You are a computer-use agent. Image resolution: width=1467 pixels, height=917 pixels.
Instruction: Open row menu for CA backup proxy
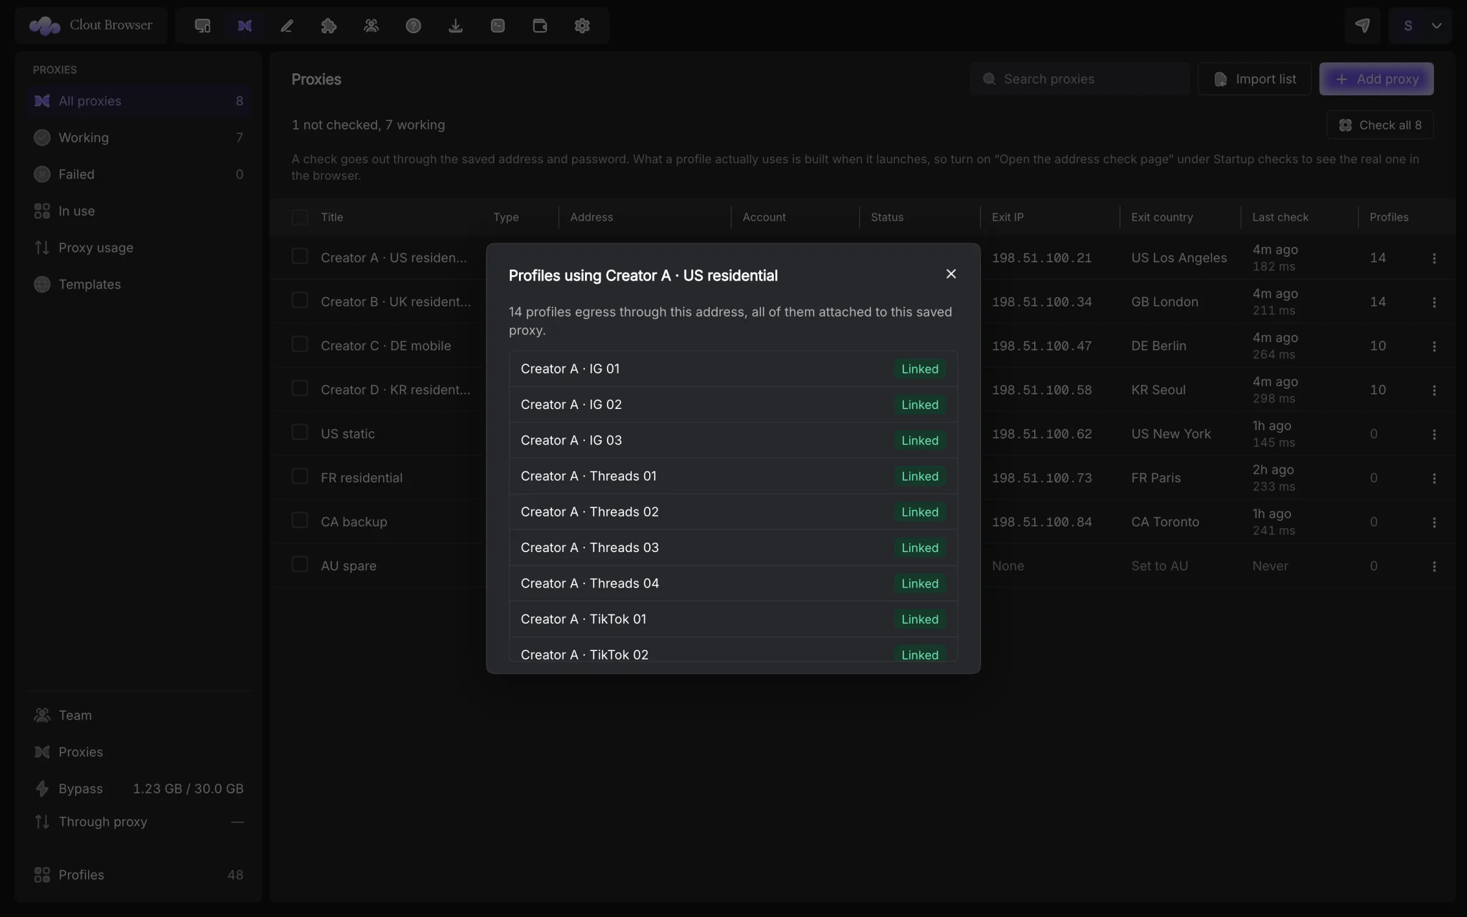click(x=1434, y=522)
